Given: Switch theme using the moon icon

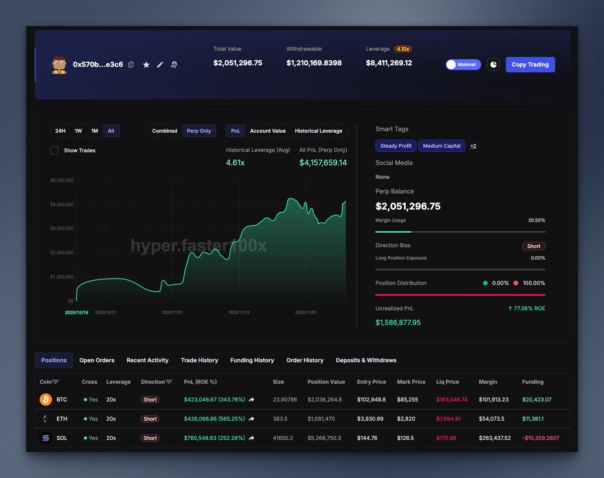Looking at the screenshot, I should [x=493, y=64].
